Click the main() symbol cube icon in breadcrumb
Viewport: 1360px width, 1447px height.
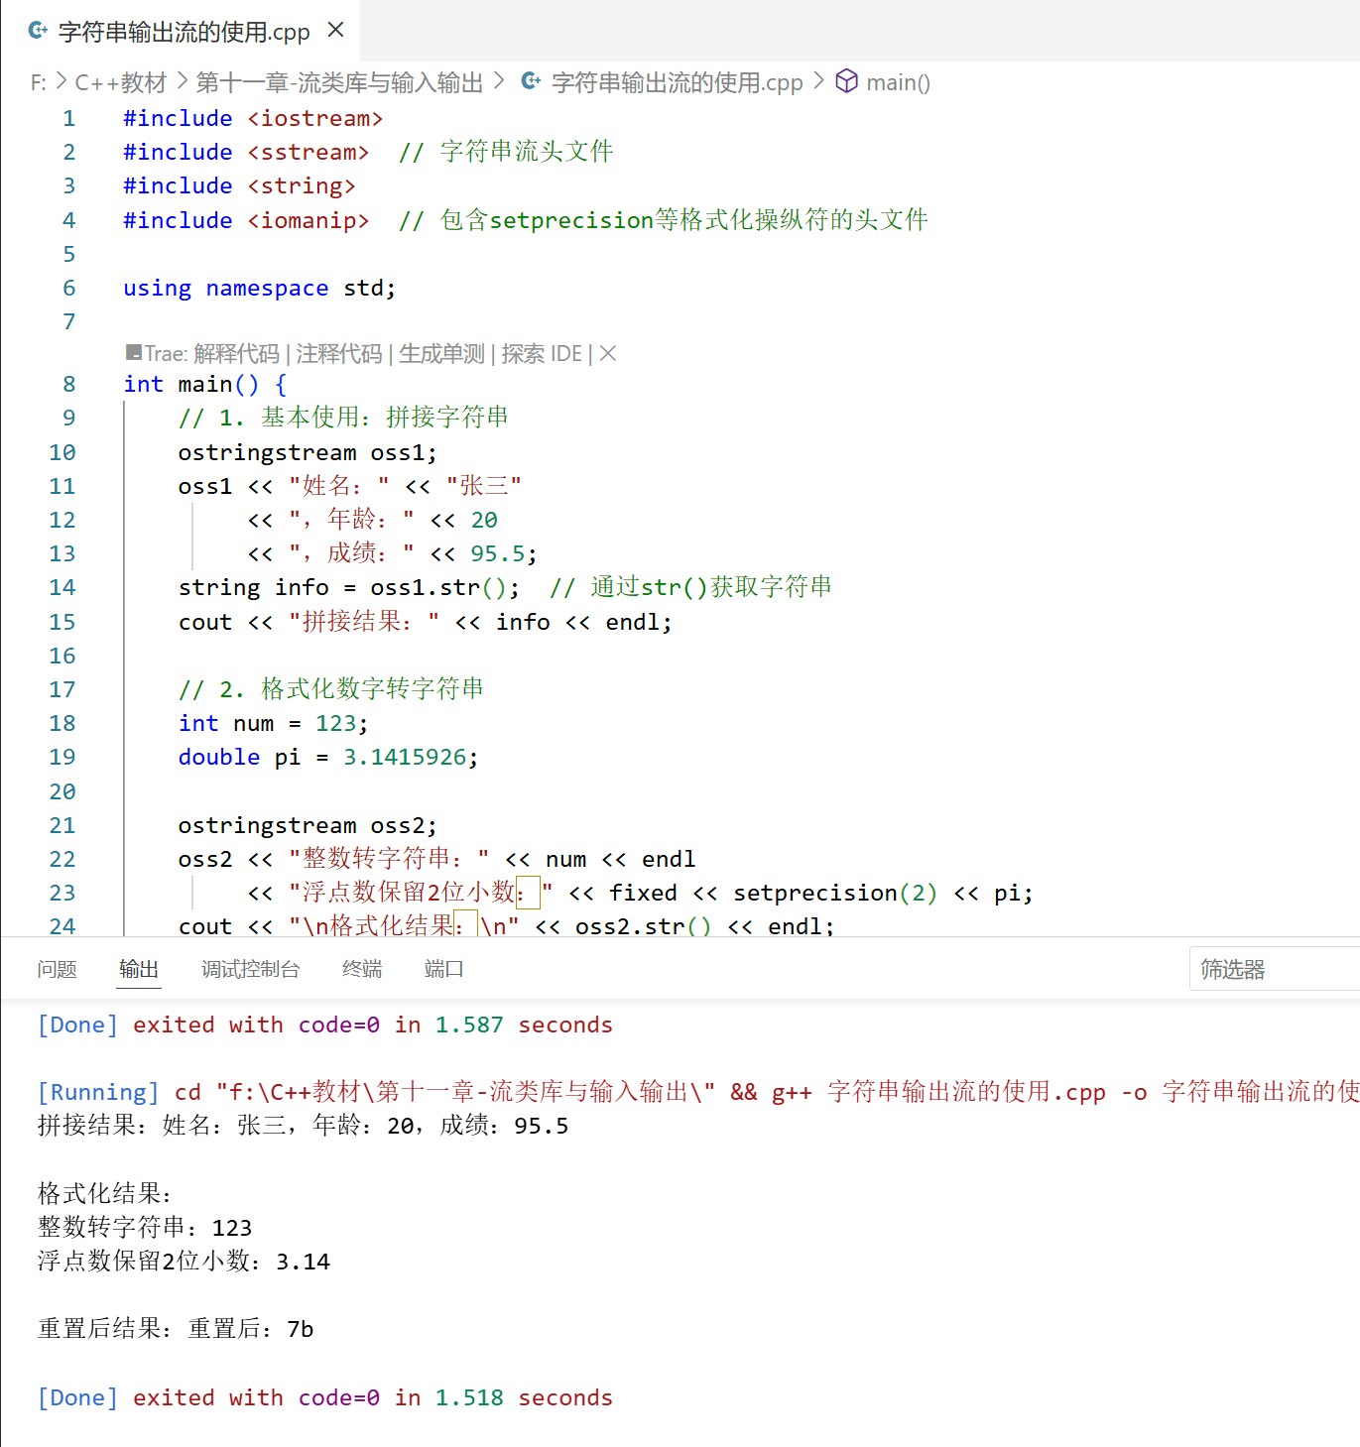846,81
